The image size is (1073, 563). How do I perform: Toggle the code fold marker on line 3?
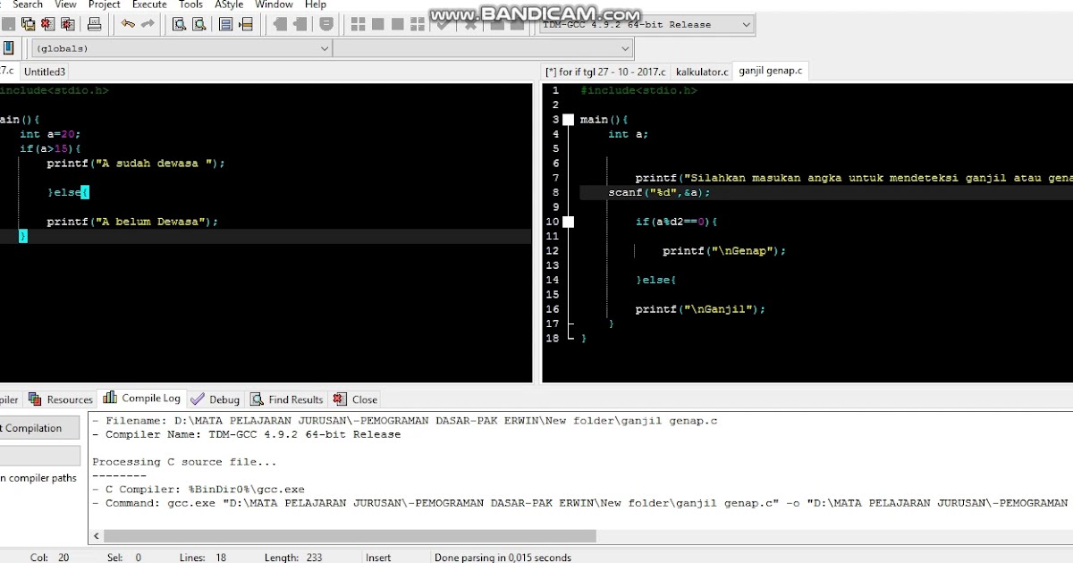click(x=567, y=119)
